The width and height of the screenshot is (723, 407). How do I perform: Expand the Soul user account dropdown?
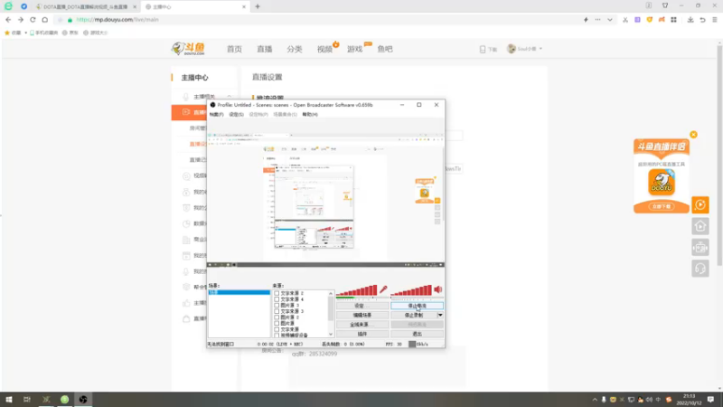540,49
